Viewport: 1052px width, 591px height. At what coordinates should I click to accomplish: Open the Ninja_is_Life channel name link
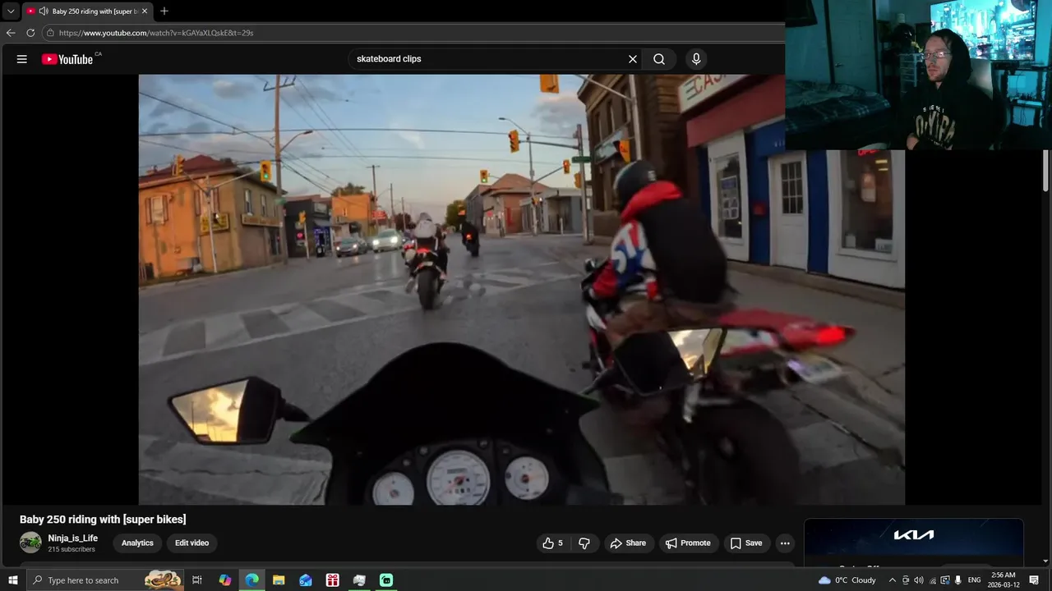[x=72, y=538]
